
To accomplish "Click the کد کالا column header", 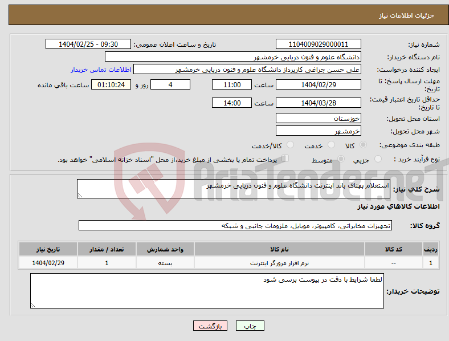I will pos(394,249).
